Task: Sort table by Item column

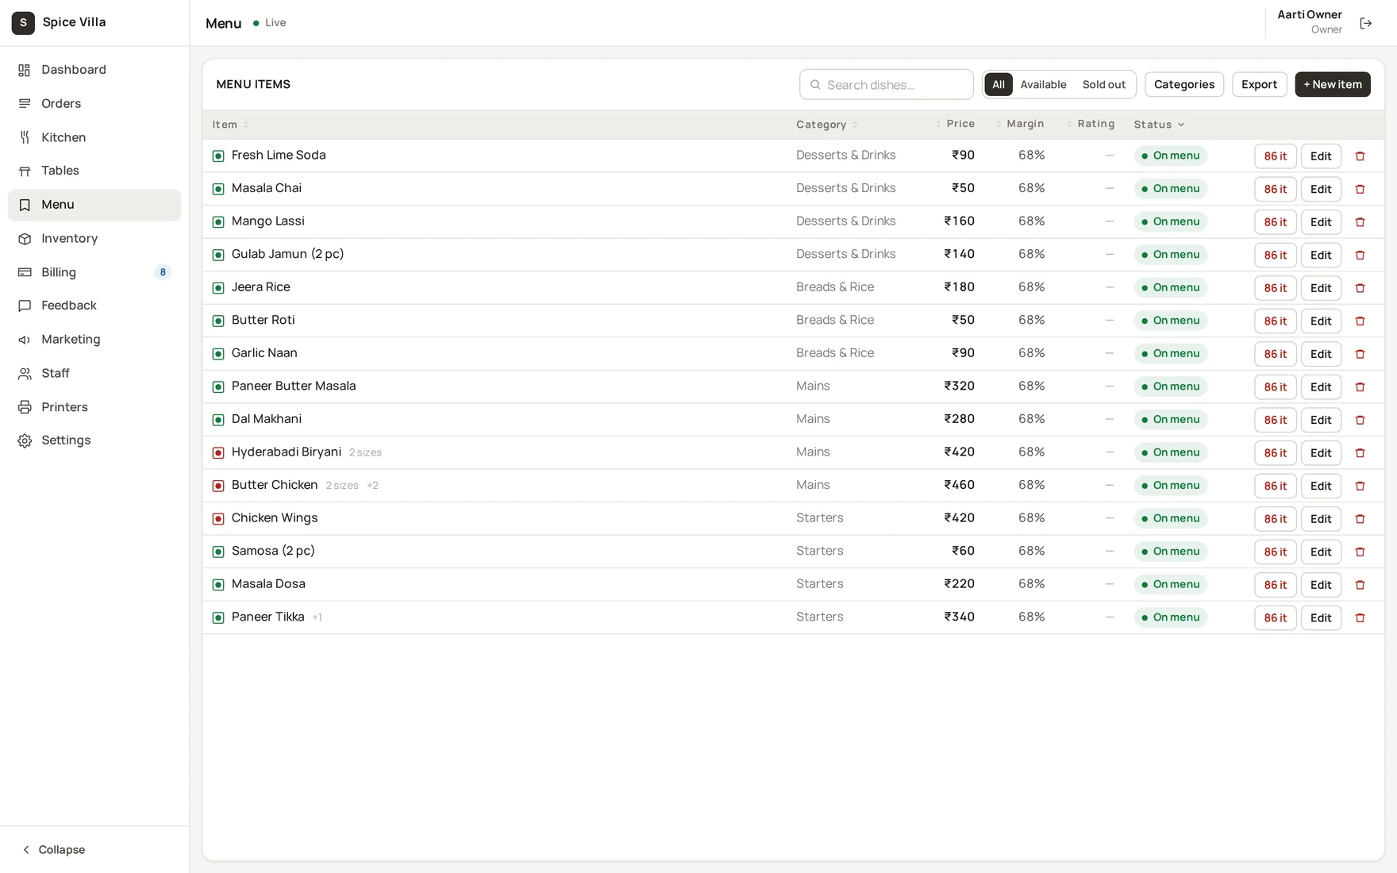Action: 230,125
